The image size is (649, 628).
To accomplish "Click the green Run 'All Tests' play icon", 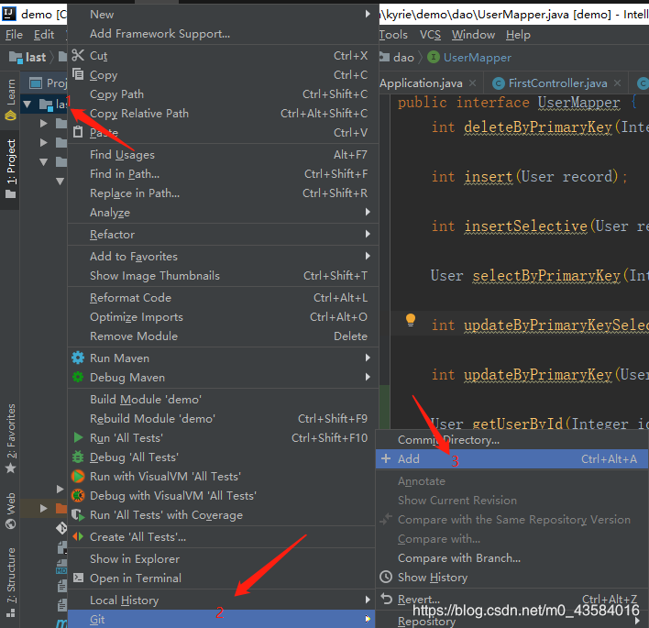I will coord(78,437).
